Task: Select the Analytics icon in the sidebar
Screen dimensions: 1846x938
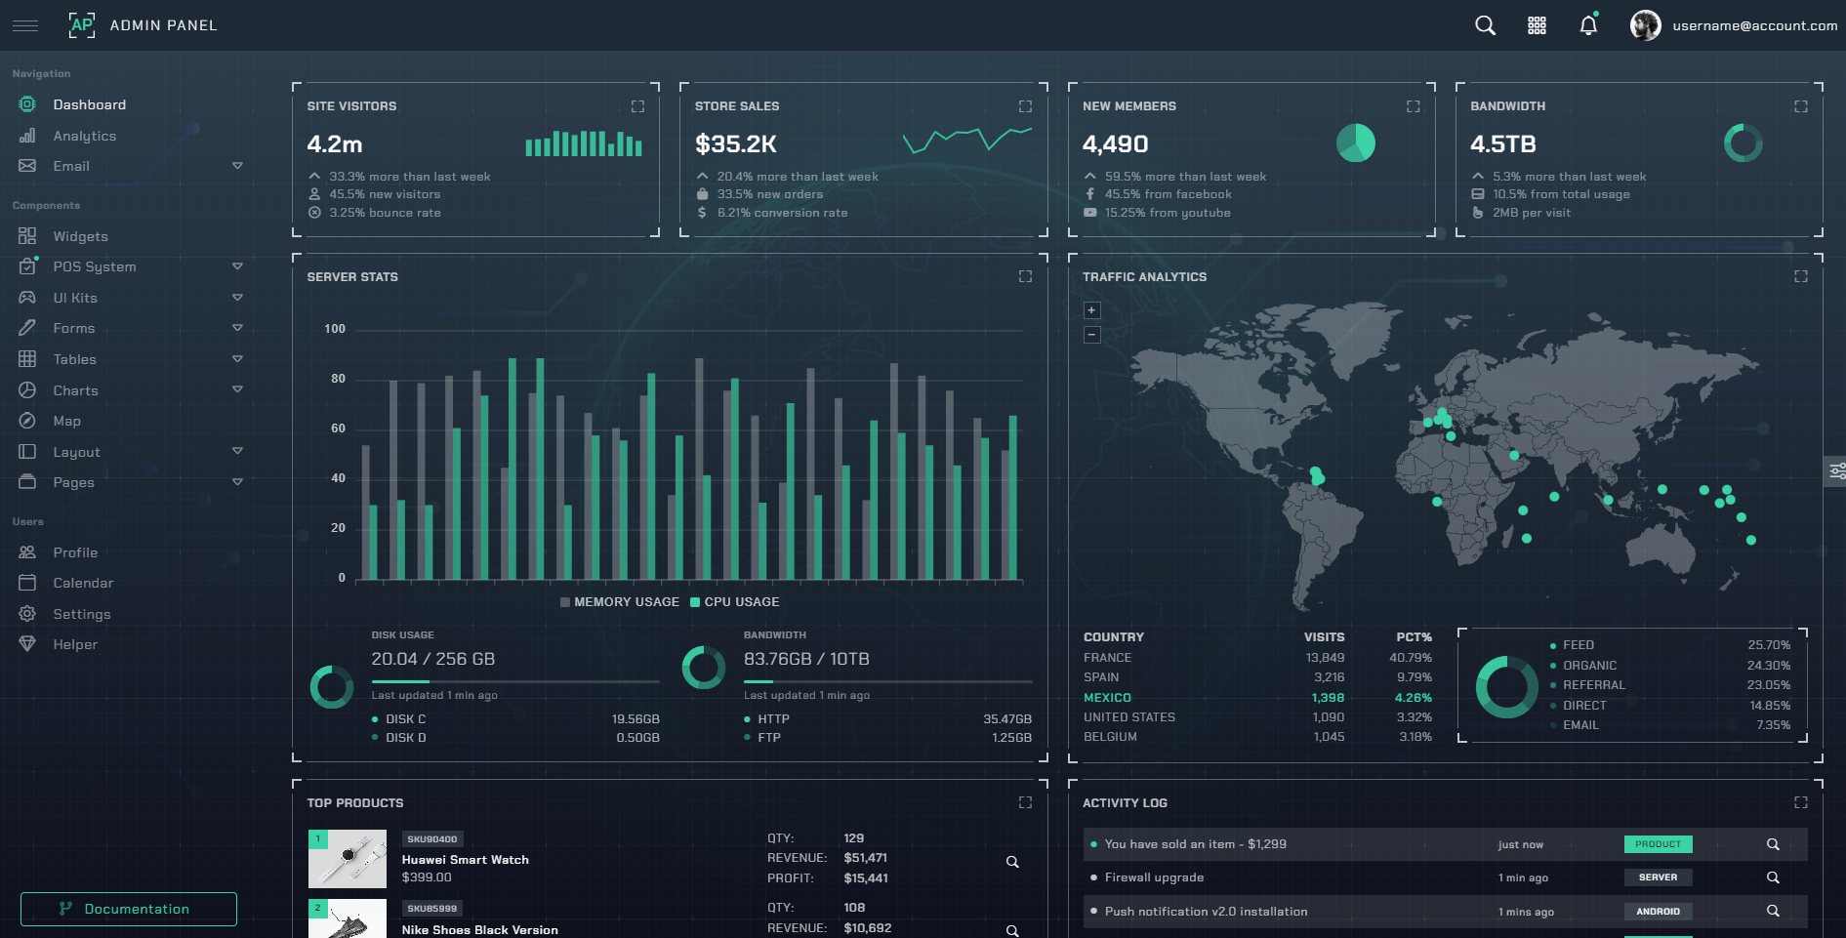Action: click(27, 135)
